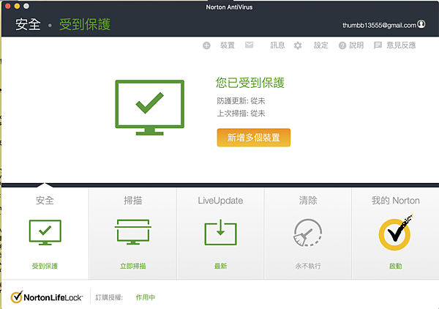Open 裝置 (Devices) in top toolbar
The width and height of the screenshot is (439, 309).
coord(228,45)
